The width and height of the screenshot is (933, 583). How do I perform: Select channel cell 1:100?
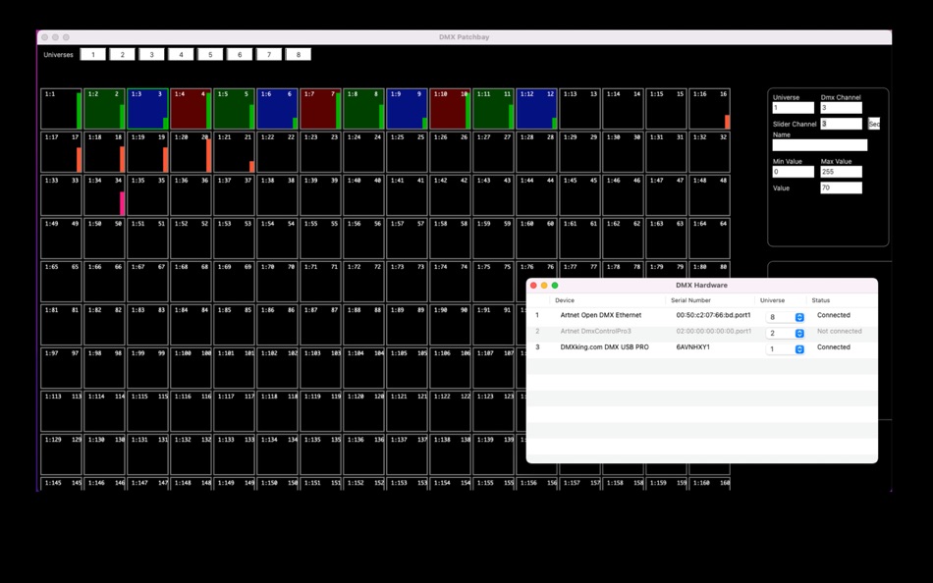pos(191,368)
